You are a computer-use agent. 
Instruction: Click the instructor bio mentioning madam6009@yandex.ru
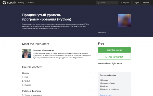pyautogui.click(x=62, y=56)
